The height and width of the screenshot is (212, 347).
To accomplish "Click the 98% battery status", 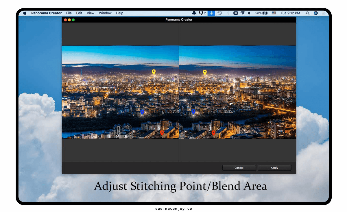I will coord(262,13).
